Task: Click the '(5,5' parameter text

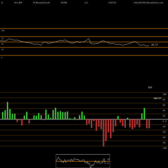Action: click(x=86, y=3)
